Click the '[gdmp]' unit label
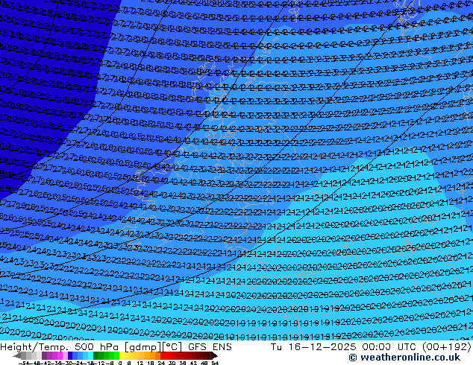The image size is (473, 365). [142, 347]
